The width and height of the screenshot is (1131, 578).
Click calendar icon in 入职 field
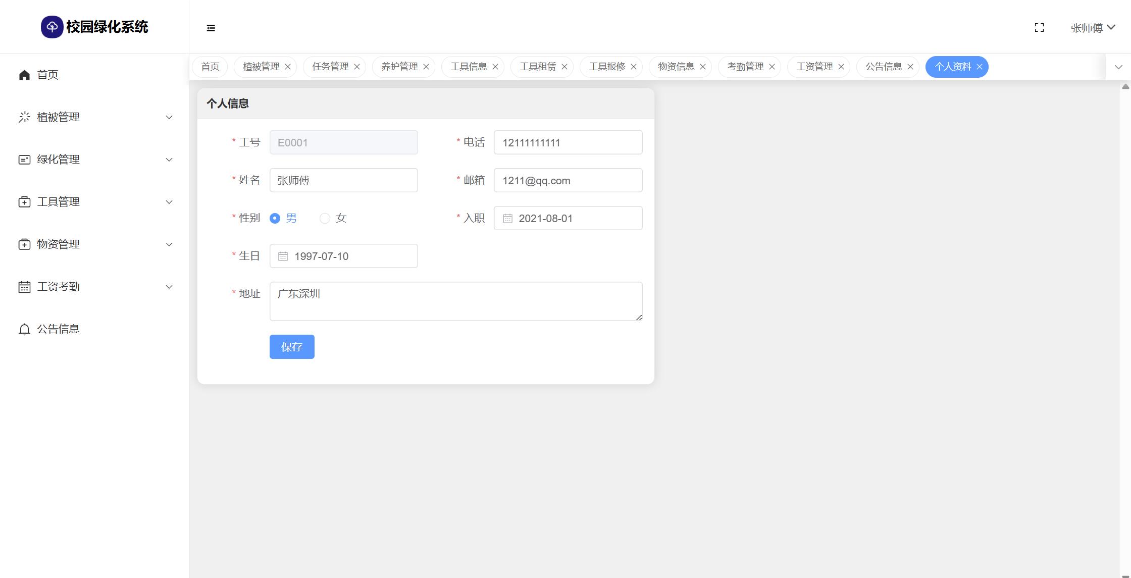click(x=507, y=219)
